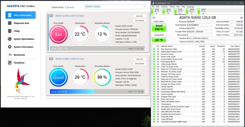Viewport: 245px width, 127px height.
Task: Click 'Total Bytes Written: 3.14TB' text
Action: (x=126, y=42)
